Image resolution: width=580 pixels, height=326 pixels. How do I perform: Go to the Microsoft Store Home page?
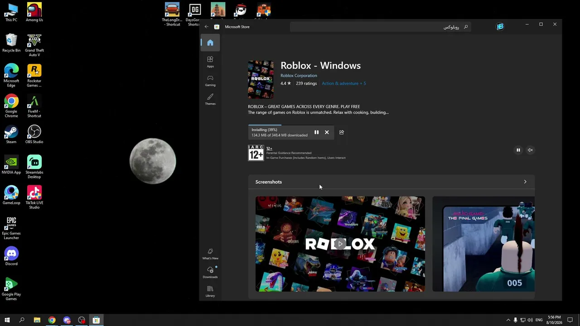coord(210,43)
